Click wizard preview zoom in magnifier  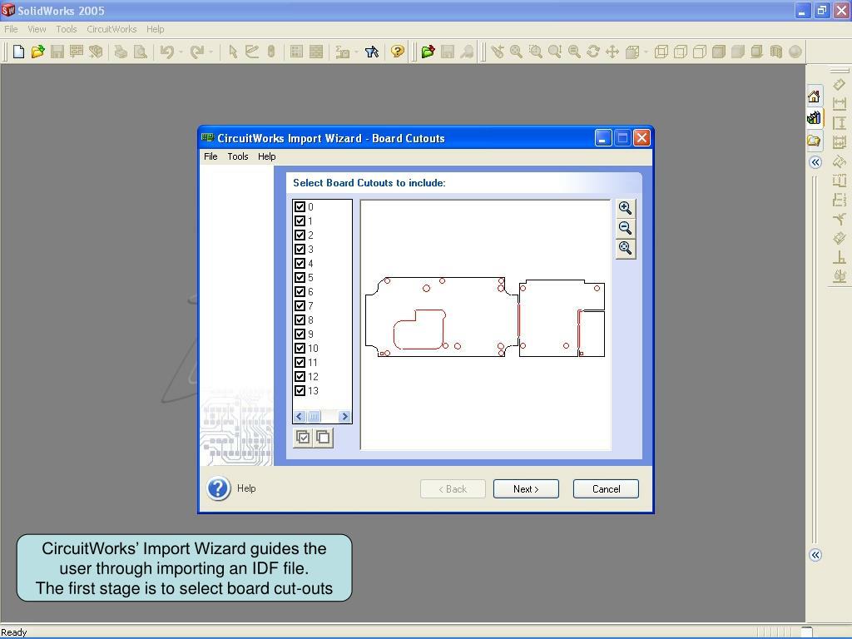pyautogui.click(x=626, y=208)
